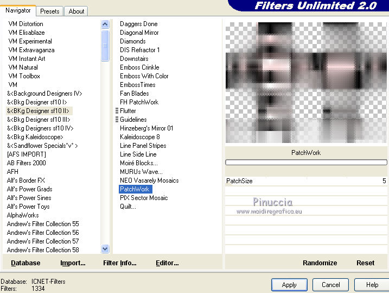Choose the PIX Sector Mosaic filter

click(144, 198)
